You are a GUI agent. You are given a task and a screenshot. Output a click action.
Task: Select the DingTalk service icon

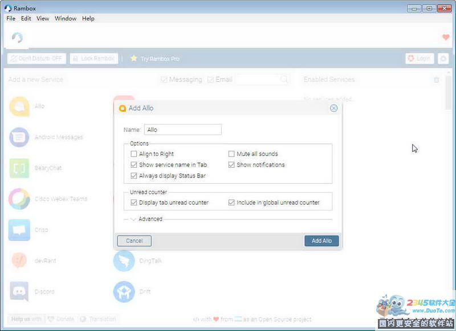click(x=124, y=261)
